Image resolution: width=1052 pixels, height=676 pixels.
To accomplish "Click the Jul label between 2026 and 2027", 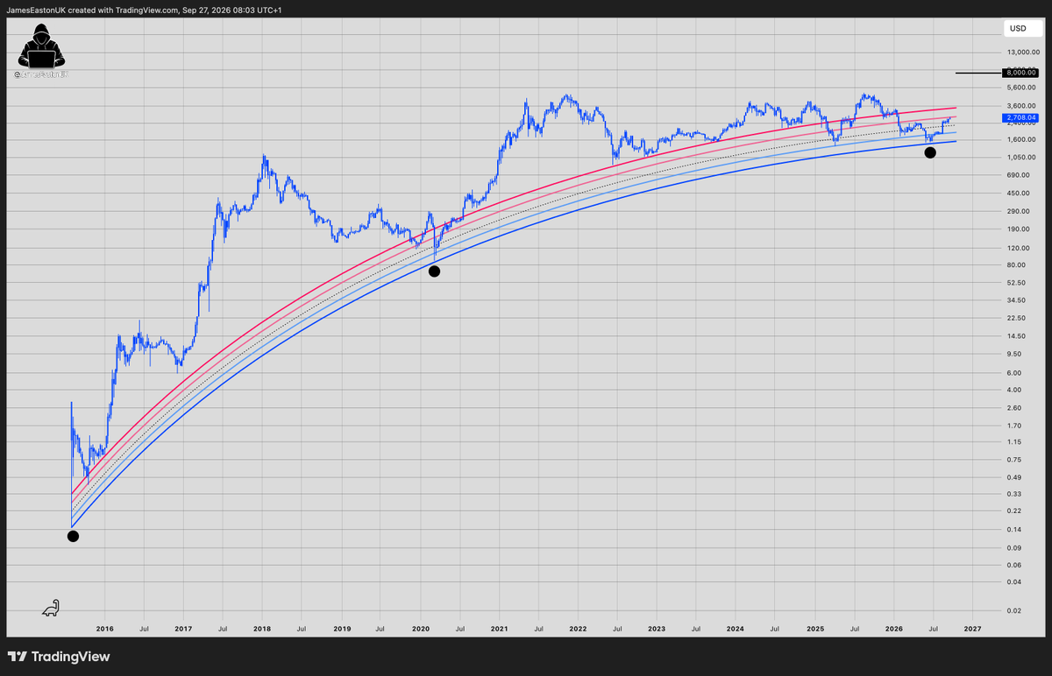I will [933, 629].
